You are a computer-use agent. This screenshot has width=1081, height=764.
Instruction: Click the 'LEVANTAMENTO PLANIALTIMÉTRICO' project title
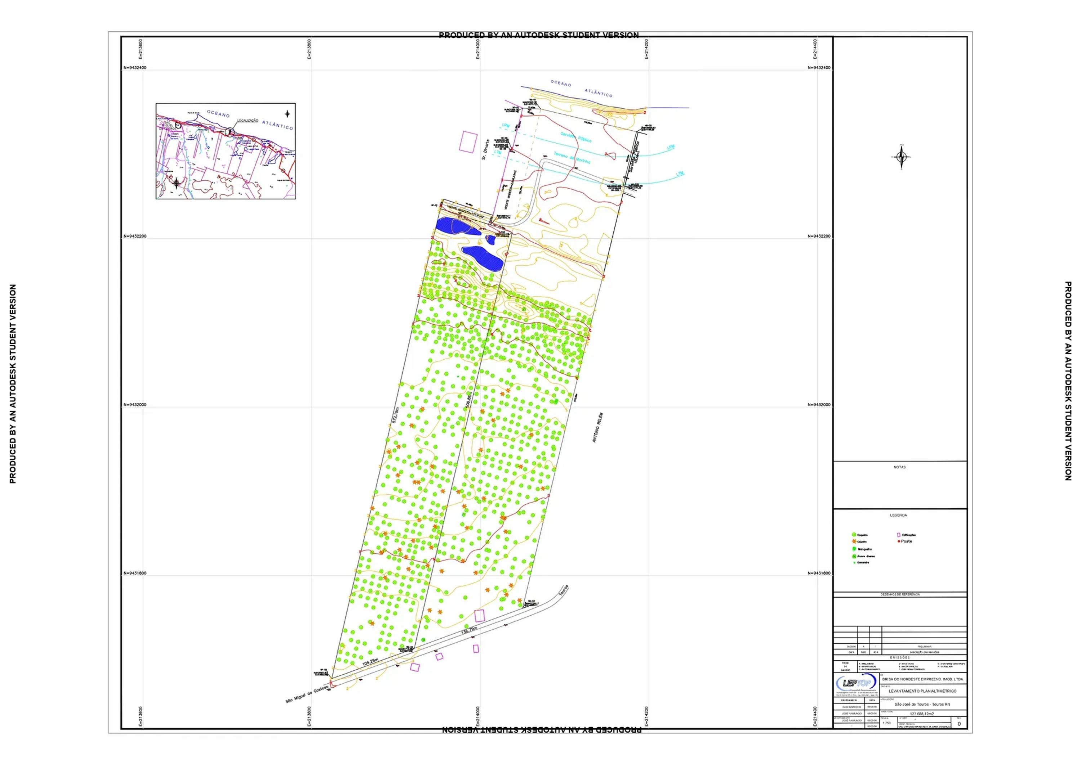[x=923, y=691]
